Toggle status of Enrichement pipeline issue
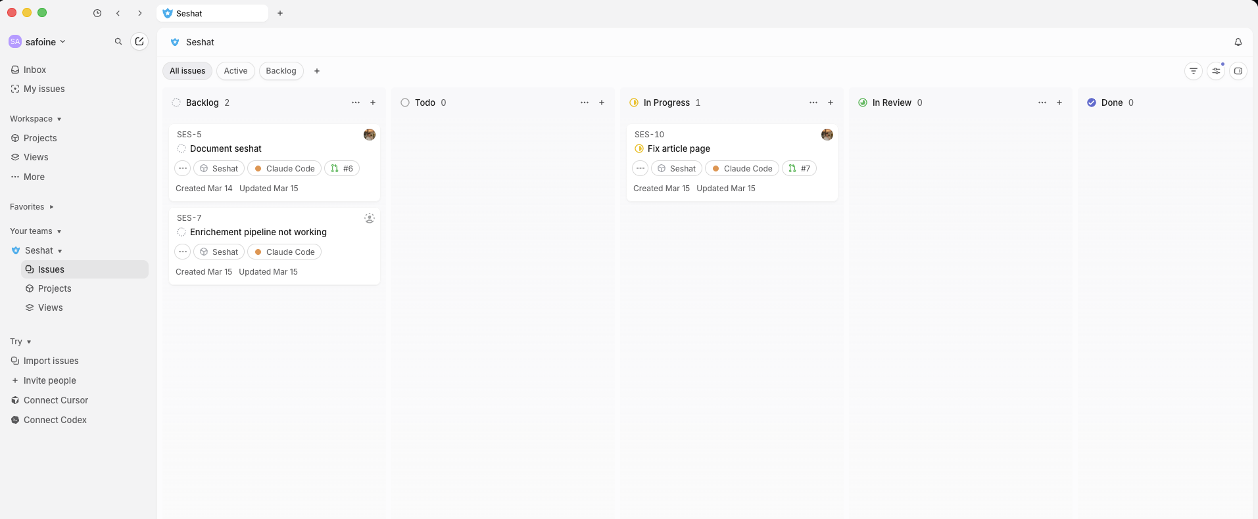The image size is (1258, 519). pos(181,232)
